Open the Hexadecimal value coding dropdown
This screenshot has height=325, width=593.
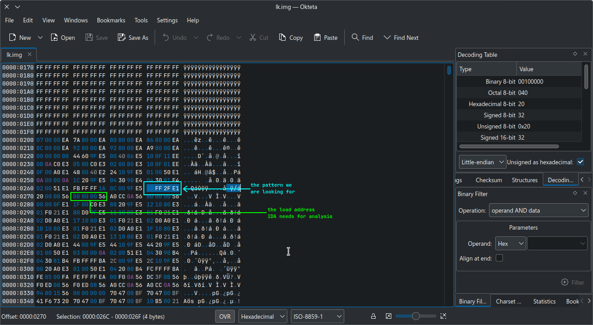[x=263, y=316]
